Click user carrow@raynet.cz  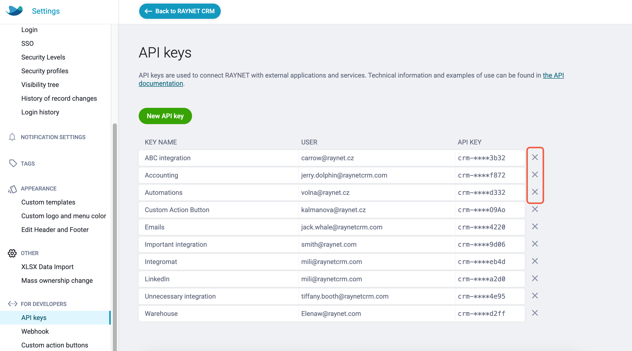point(327,158)
